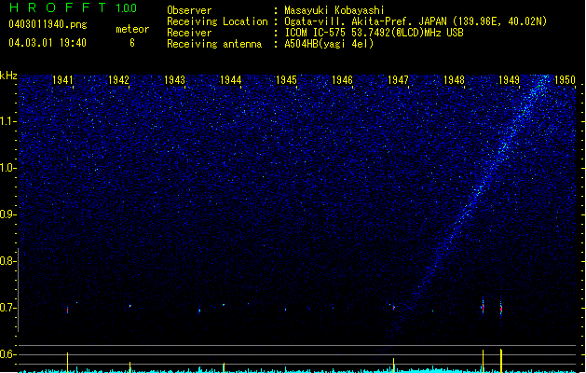Click the 0.8 kHz frequency label
The width and height of the screenshot is (586, 373).
[8, 261]
